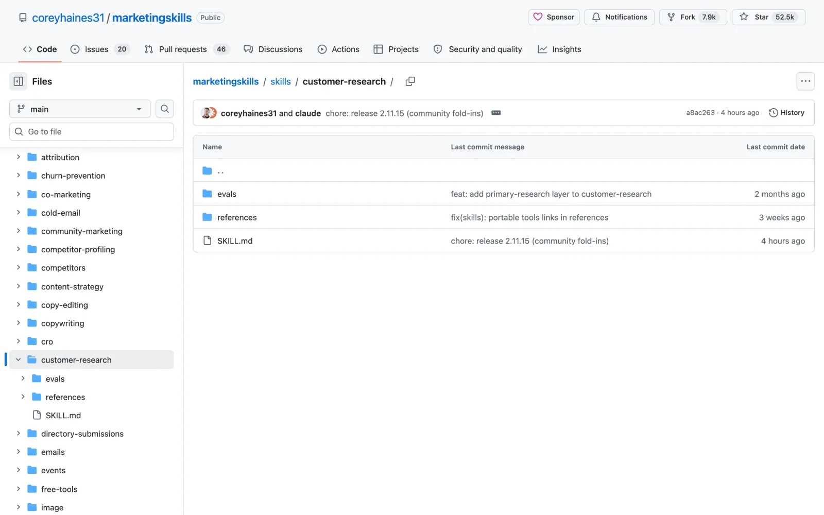Image resolution: width=824 pixels, height=515 pixels.
Task: Open the Insights tab
Action: 559,49
